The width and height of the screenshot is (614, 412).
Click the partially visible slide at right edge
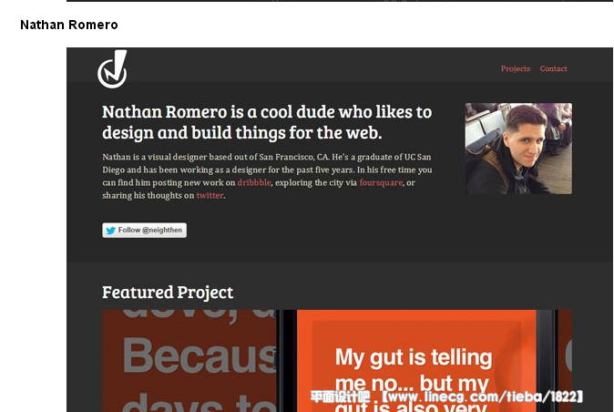[x=565, y=361]
